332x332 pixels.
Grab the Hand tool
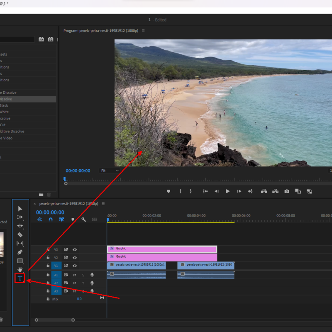20,270
